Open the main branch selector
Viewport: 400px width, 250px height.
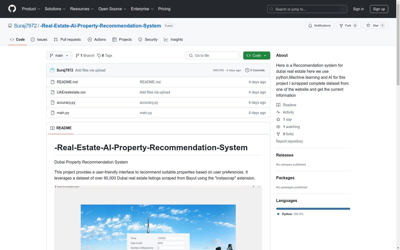coord(59,55)
